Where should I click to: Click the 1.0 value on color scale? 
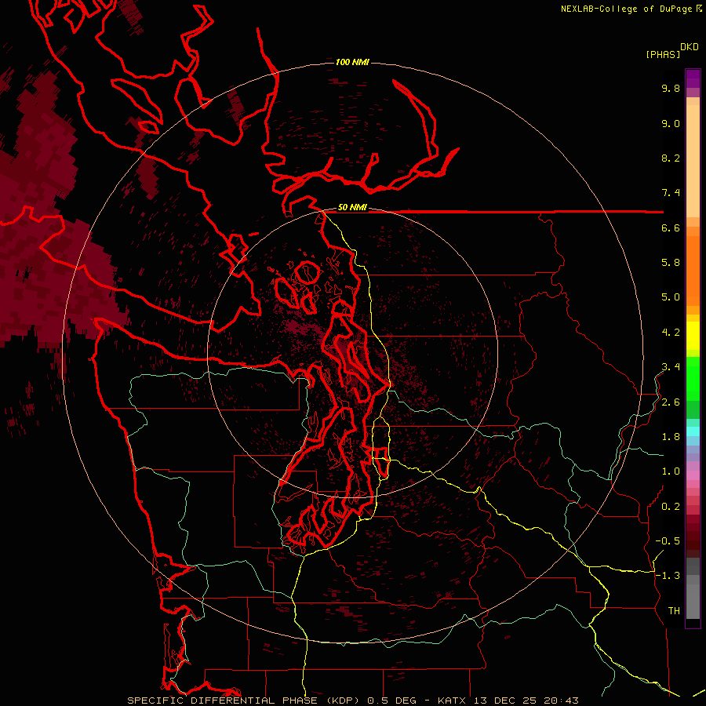point(671,471)
